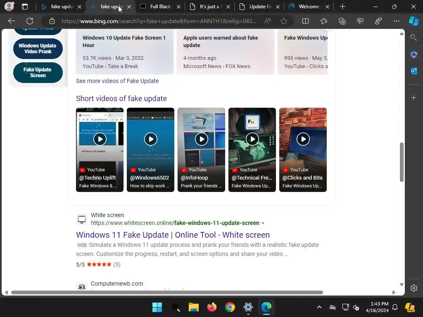423x317 pixels.
Task: Open taskbar Search
Action: click(175, 307)
